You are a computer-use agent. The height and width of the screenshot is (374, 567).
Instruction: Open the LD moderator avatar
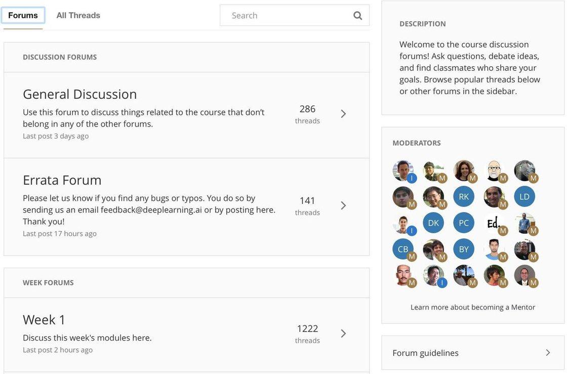coord(524,196)
